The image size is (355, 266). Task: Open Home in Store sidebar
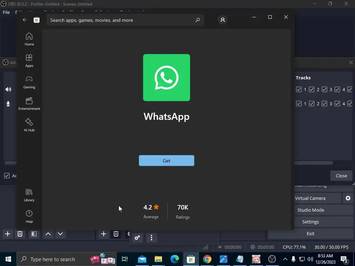click(29, 39)
